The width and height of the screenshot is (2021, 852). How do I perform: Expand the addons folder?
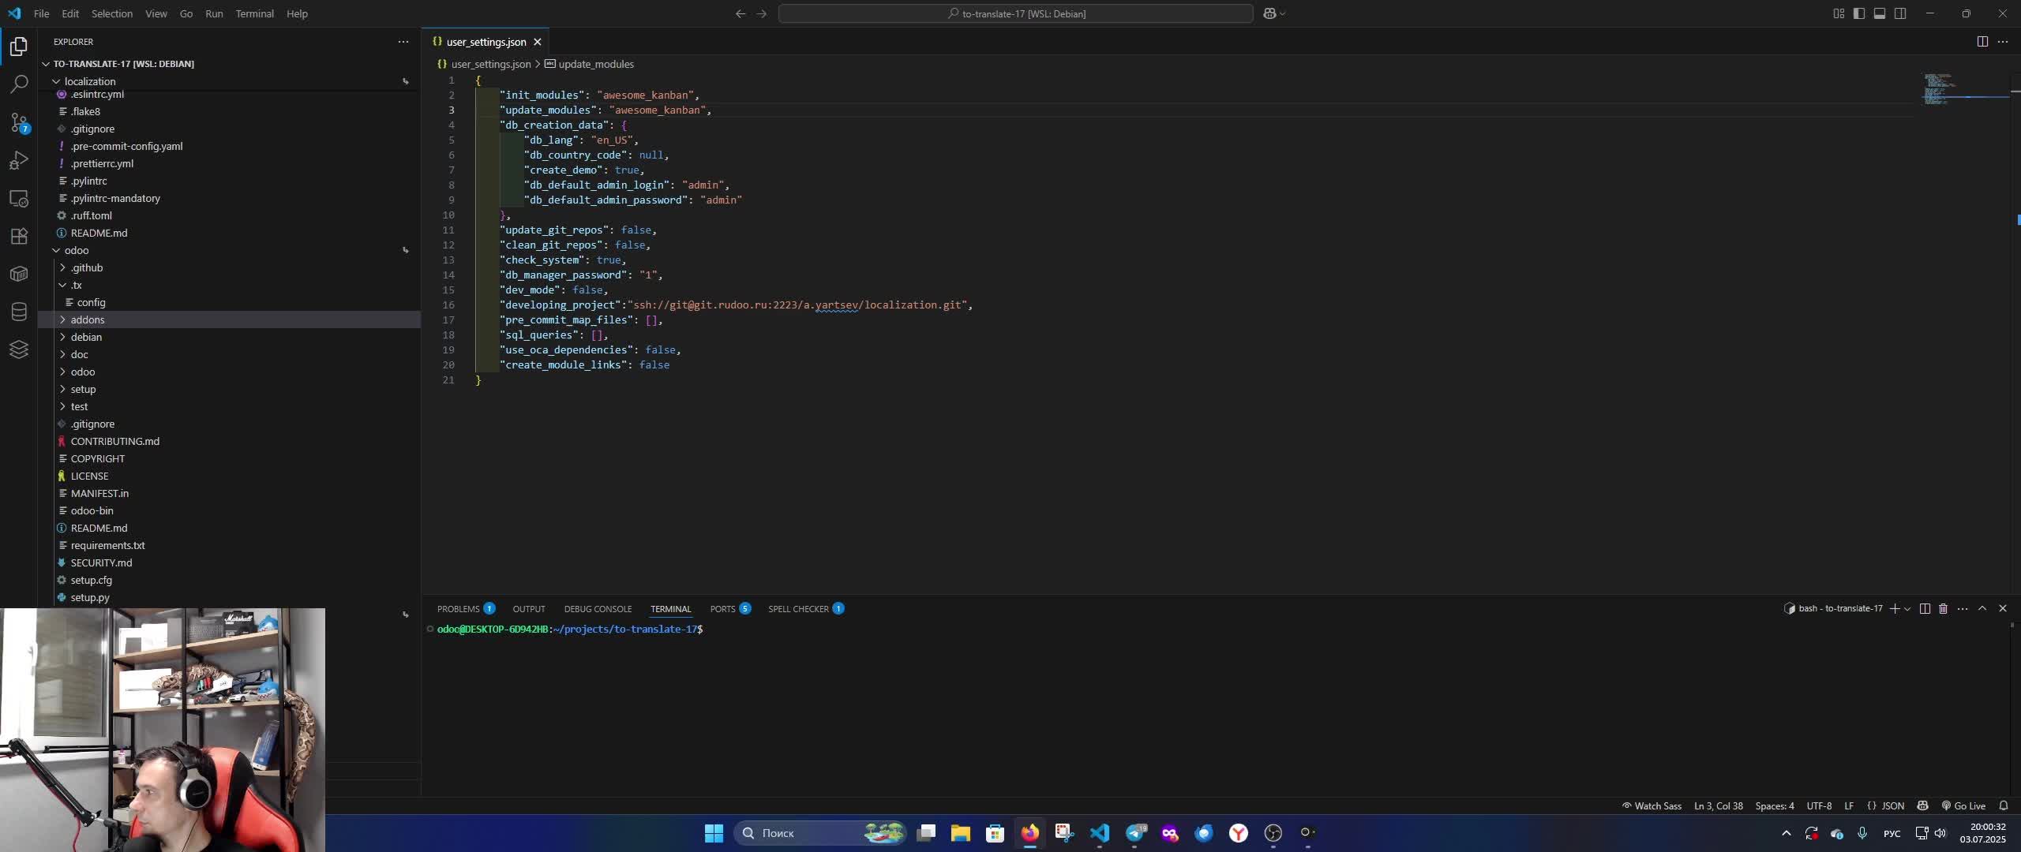pyautogui.click(x=87, y=319)
